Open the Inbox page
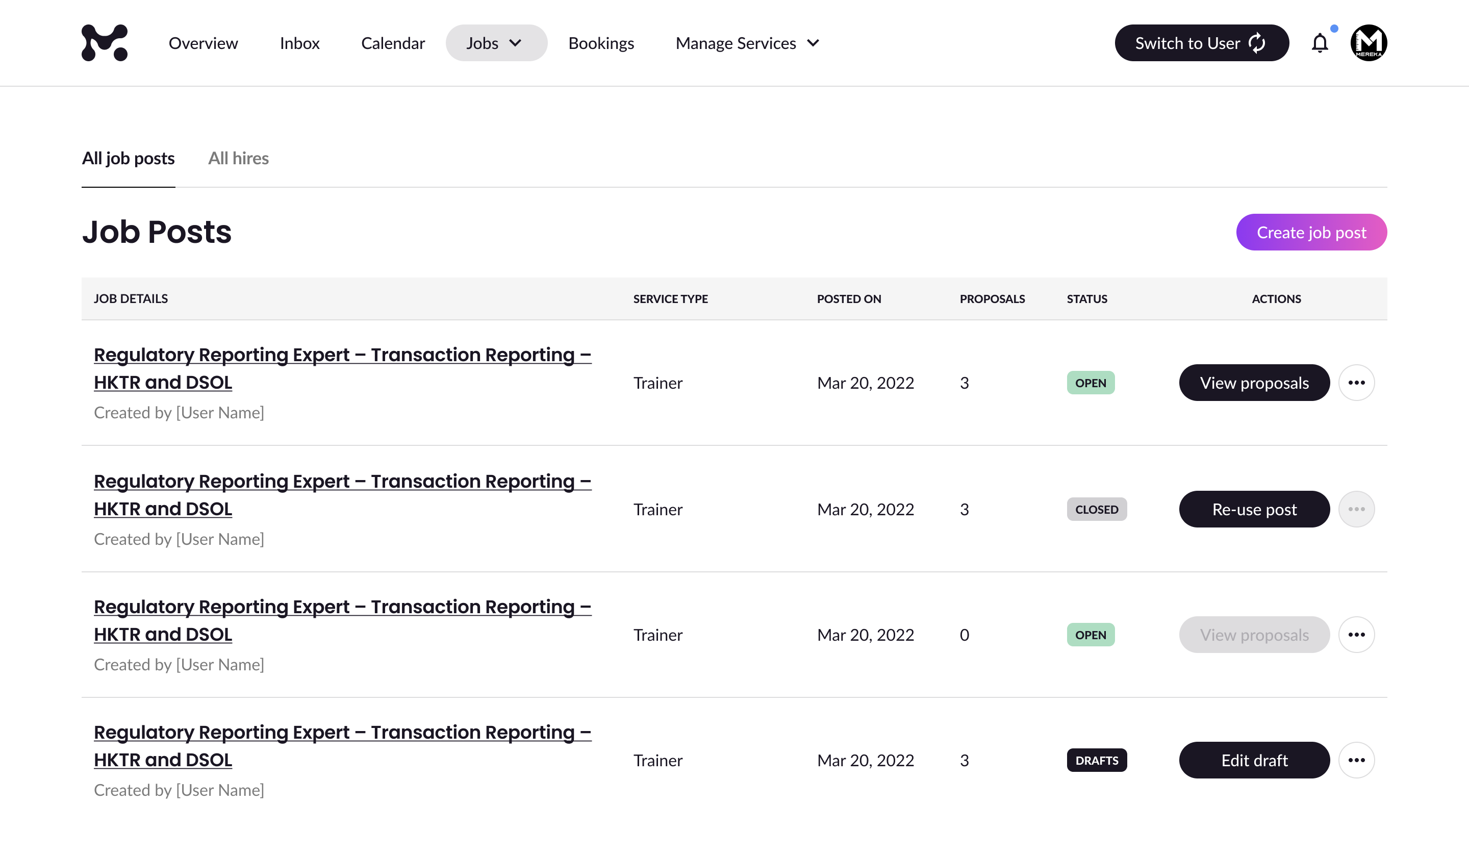The width and height of the screenshot is (1469, 855). 299,43
